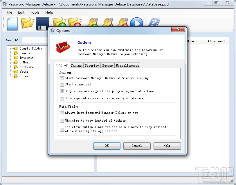Dismiss the Options dialog with Cancel
This screenshot has width=236, height=185.
click(x=137, y=146)
